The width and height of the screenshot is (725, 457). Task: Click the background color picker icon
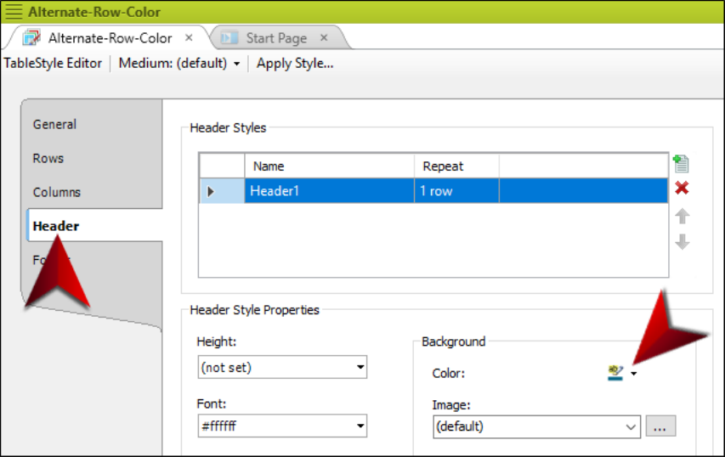point(616,373)
